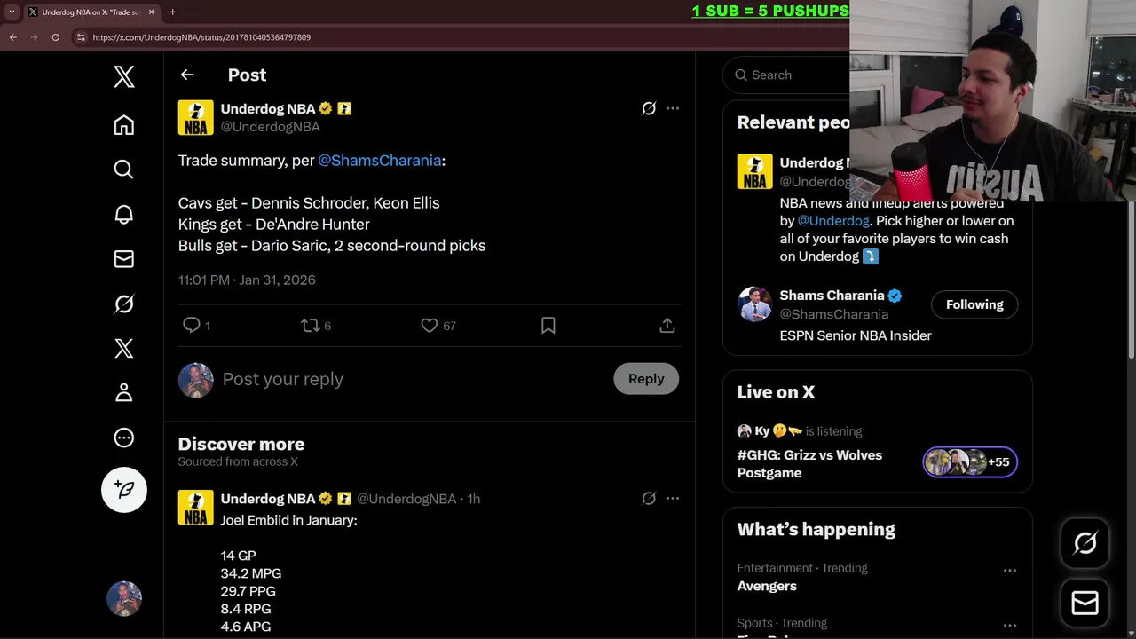
Task: Open floating Messages button at bottom right
Action: click(1085, 603)
